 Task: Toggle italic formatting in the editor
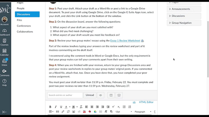click(x=56, y=107)
